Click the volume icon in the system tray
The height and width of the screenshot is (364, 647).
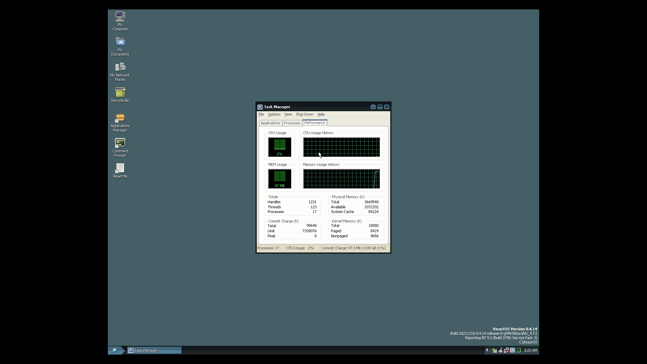pyautogui.click(x=487, y=350)
